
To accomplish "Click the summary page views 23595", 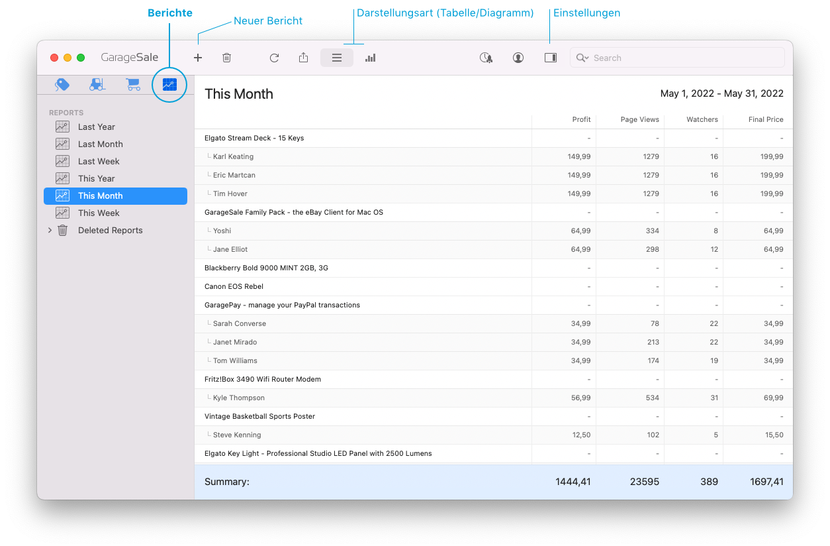I will pos(644,482).
